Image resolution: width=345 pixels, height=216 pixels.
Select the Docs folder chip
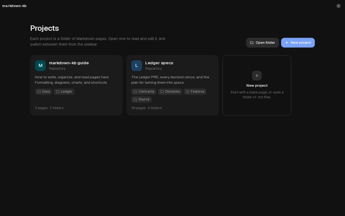click(x=43, y=92)
